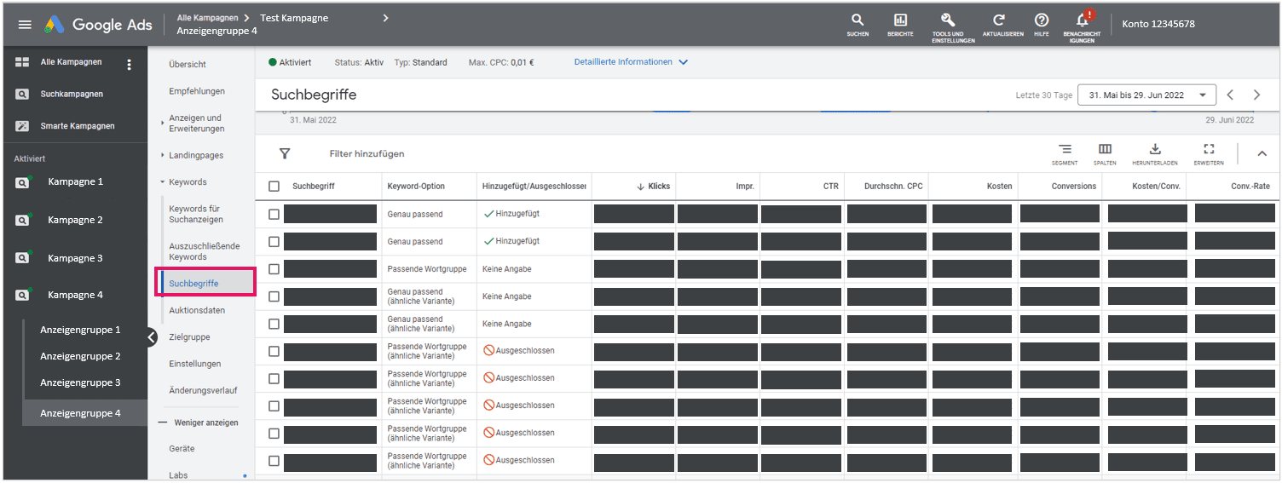Check the second Hinzugefügt row checkbox
The height and width of the screenshot is (483, 1282).
[x=274, y=242]
